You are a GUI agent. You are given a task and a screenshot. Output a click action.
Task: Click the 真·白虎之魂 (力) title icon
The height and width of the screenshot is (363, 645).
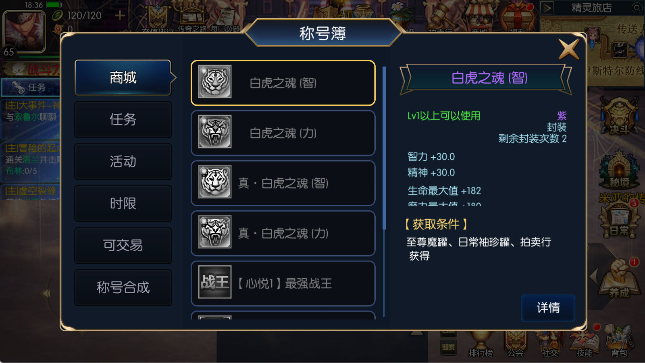[215, 232]
